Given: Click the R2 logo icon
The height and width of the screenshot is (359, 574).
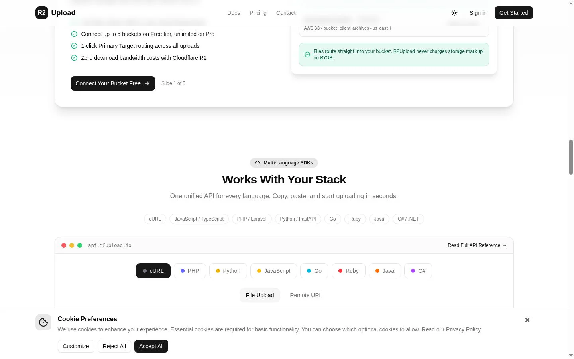Looking at the screenshot, I should pos(42,13).
